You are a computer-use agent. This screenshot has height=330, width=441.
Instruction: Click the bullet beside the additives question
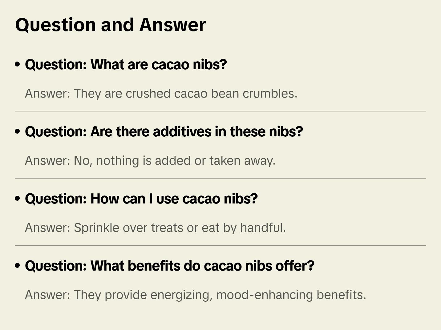pos(18,131)
